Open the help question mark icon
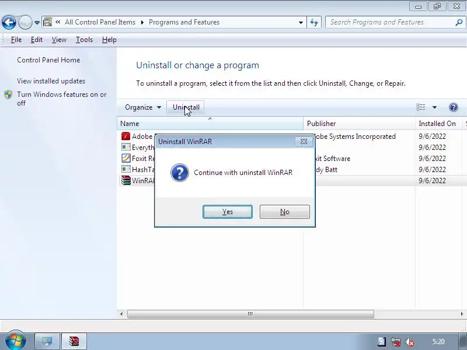 (454, 107)
